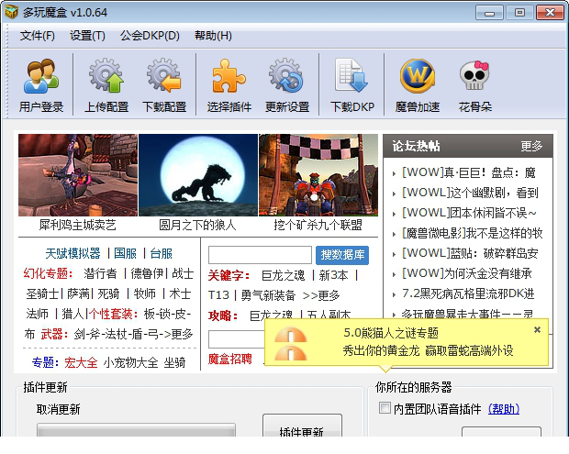
Task: Click the 术士 class link
Action: [x=180, y=293]
